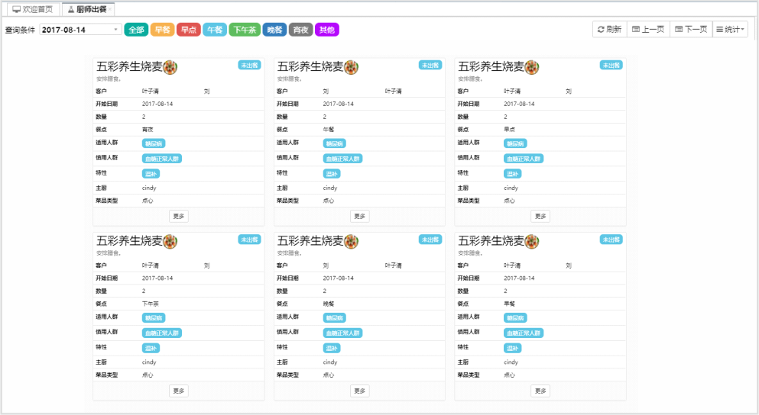Open the date dropdown showing 2017-08-14
This screenshot has height=415, width=759.
pyautogui.click(x=80, y=30)
